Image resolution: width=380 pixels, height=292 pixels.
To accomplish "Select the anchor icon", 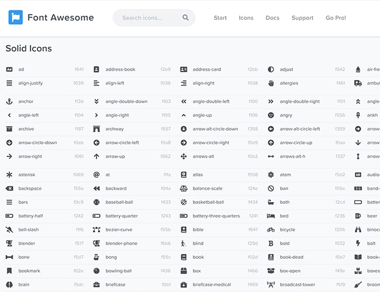I will click(9, 102).
